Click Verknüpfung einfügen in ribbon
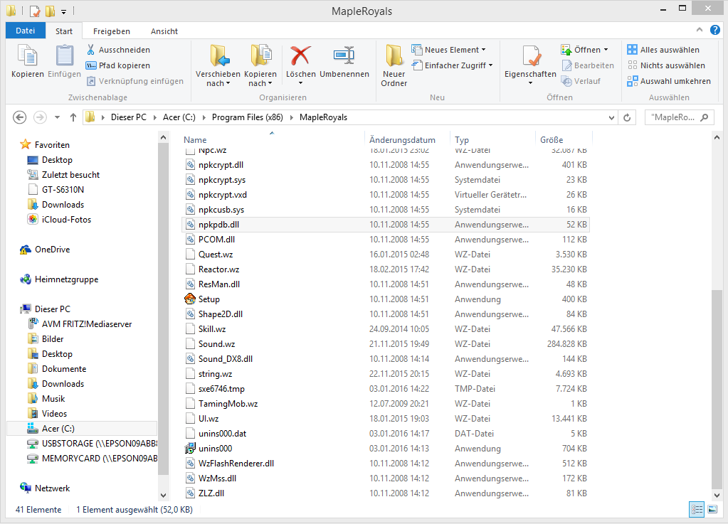The image size is (728, 524). [x=135, y=81]
